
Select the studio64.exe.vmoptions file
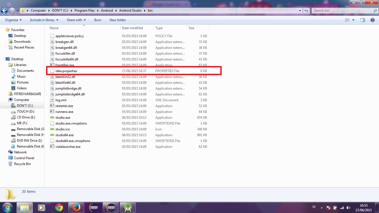[x=73, y=141]
